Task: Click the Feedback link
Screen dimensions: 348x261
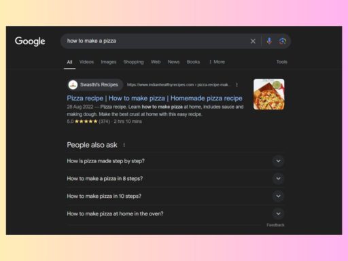Action: pos(275,225)
